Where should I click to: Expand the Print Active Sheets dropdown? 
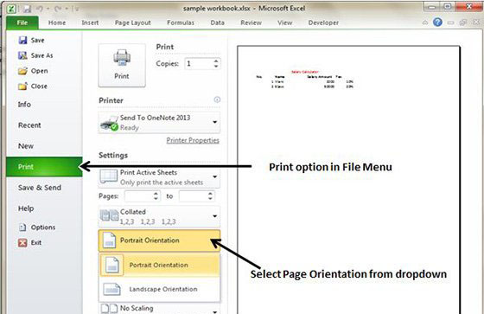(x=159, y=177)
